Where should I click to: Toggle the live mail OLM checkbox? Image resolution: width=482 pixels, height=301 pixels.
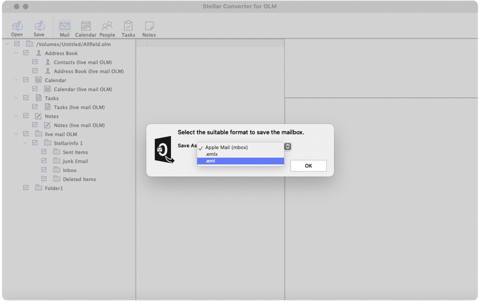[x=26, y=134]
